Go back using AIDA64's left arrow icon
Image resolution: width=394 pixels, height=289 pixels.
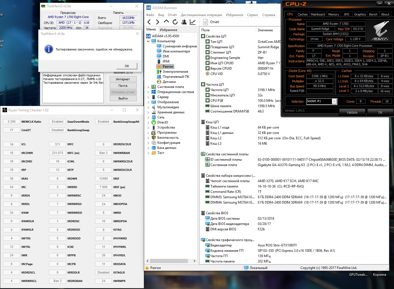(149, 22)
